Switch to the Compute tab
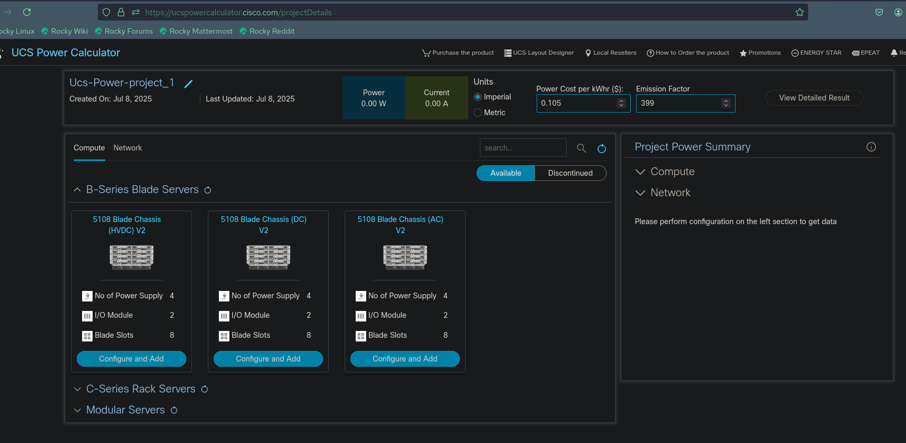 point(89,148)
